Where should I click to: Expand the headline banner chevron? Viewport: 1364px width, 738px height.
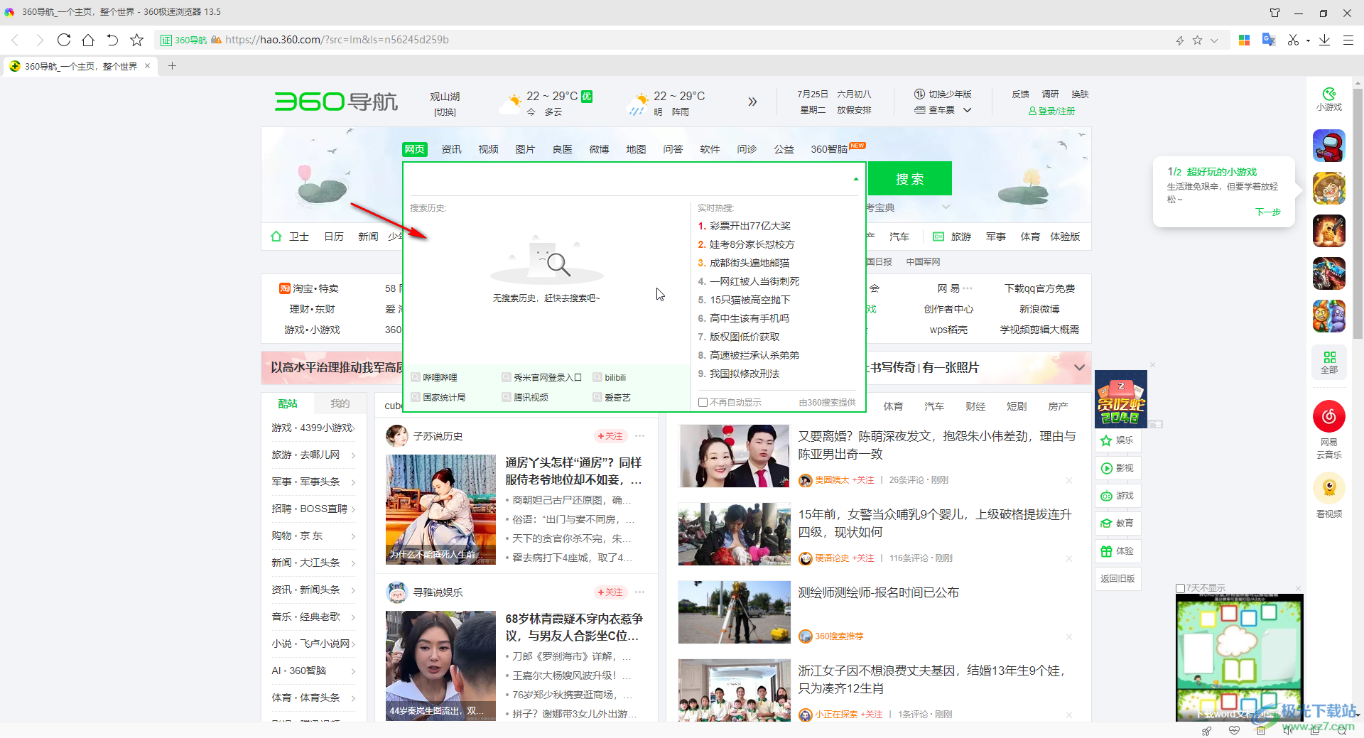[x=1079, y=367]
